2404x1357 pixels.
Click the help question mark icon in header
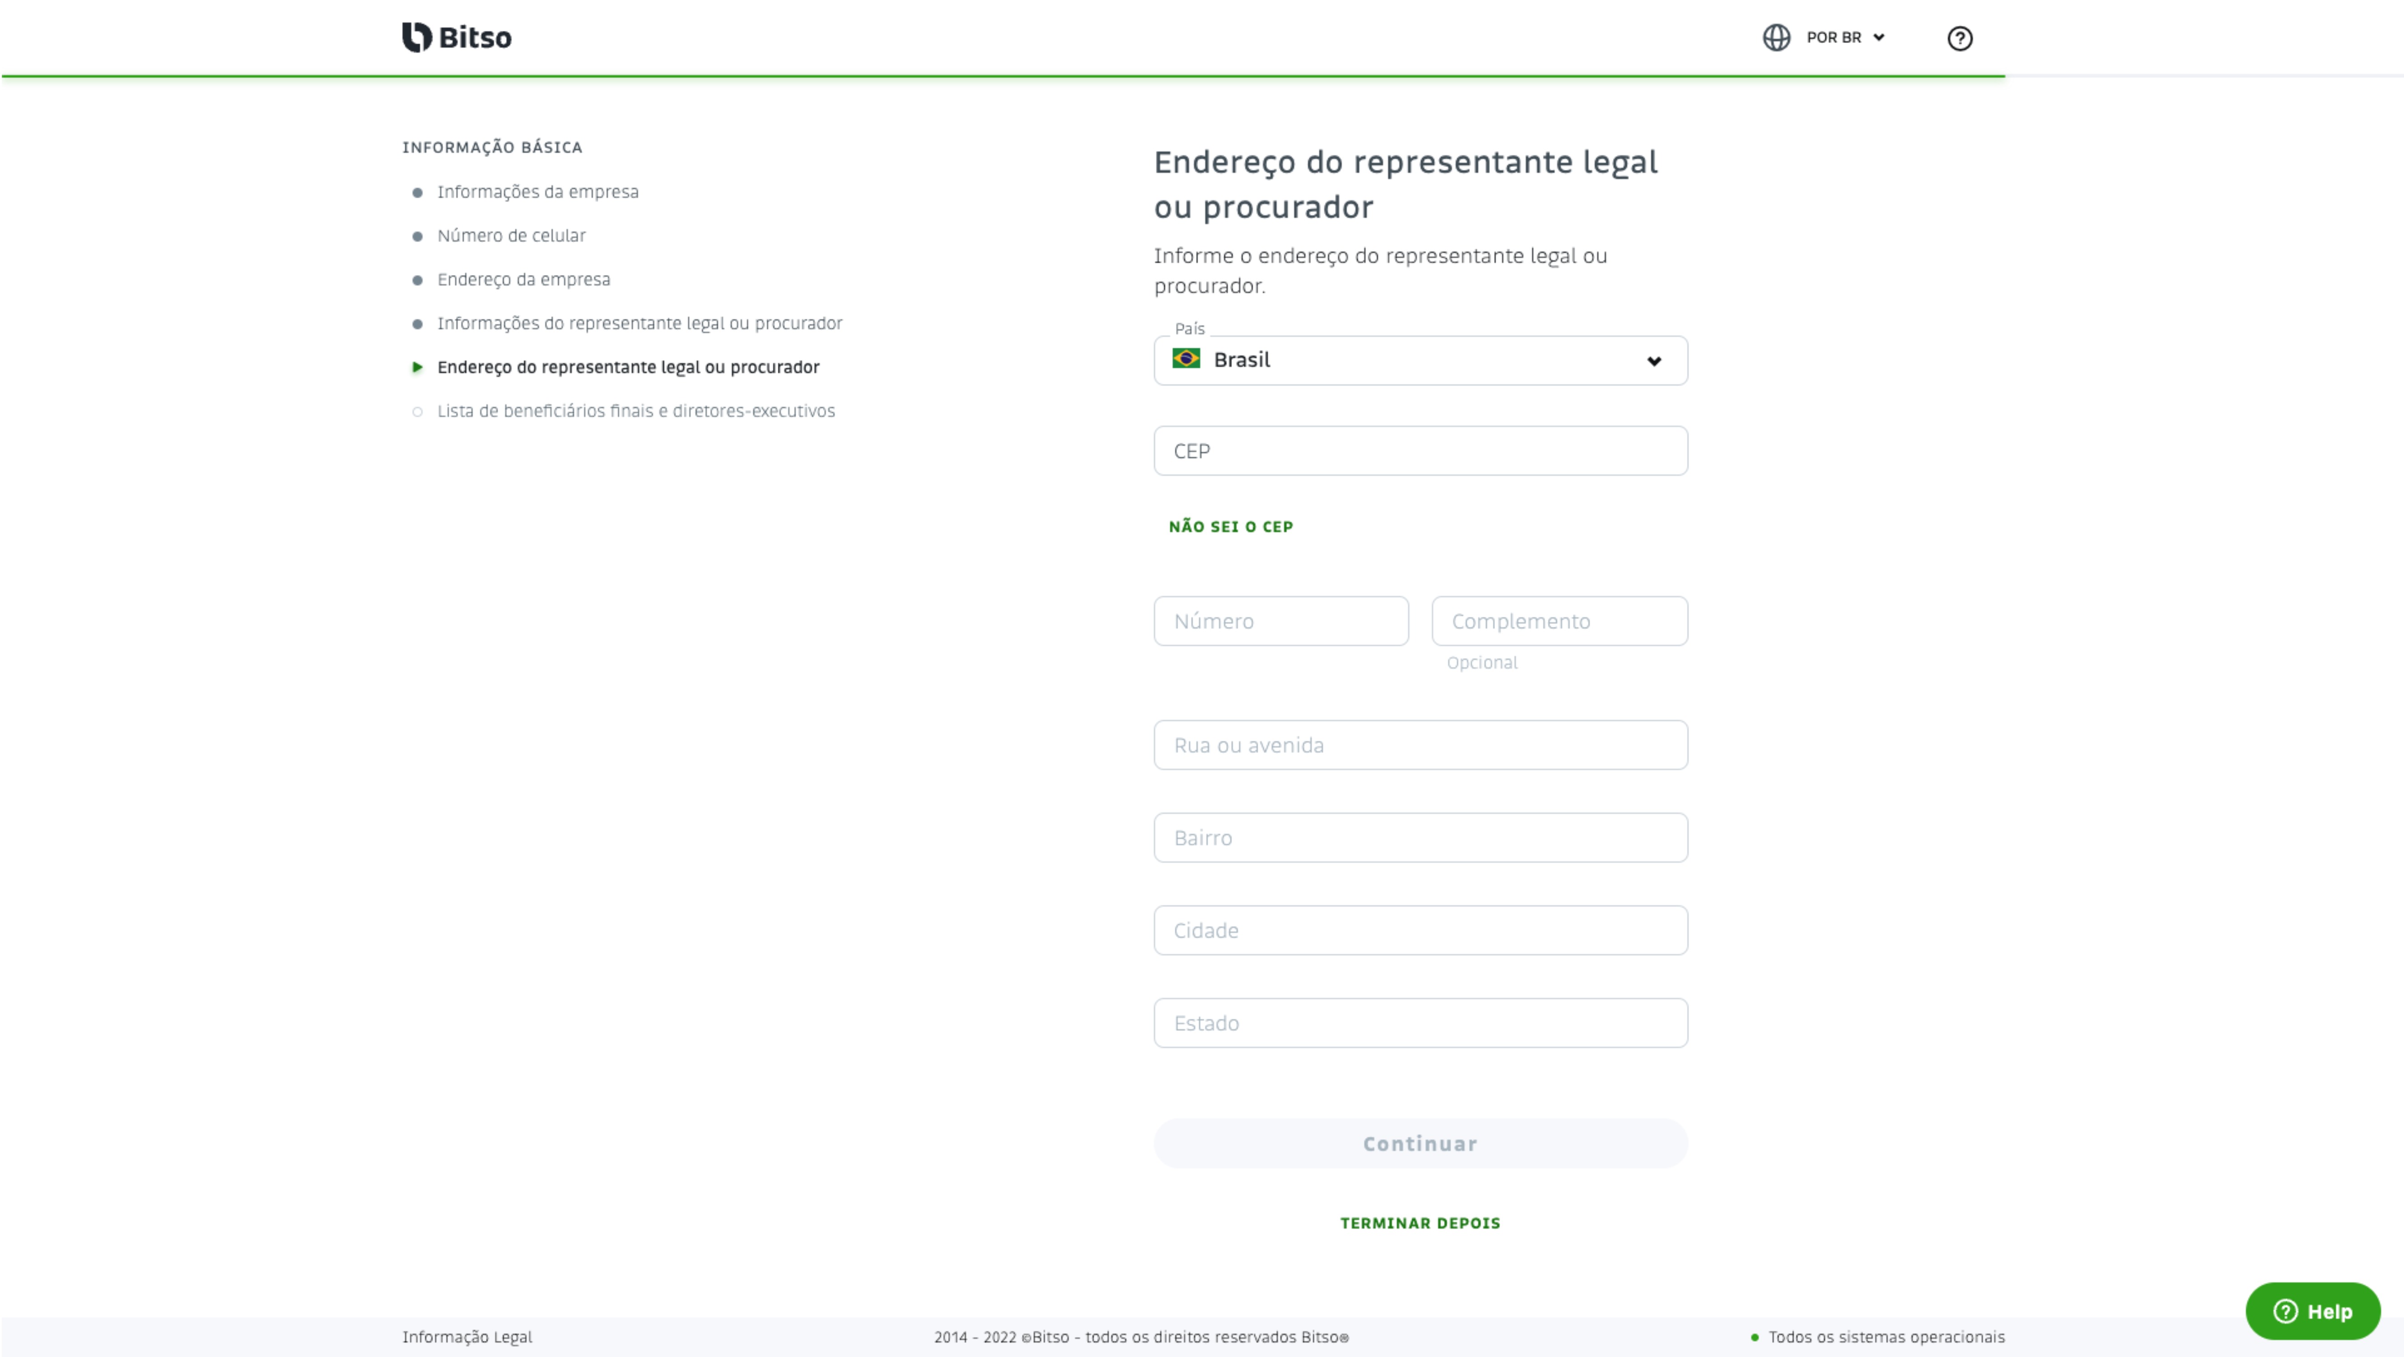1960,38
